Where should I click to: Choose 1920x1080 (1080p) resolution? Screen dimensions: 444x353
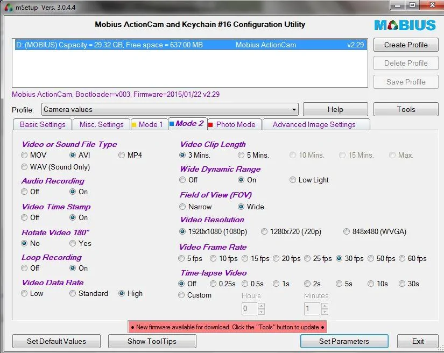[213, 231]
